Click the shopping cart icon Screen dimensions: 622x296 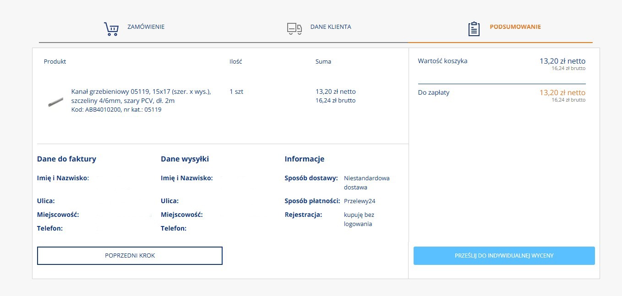point(111,29)
